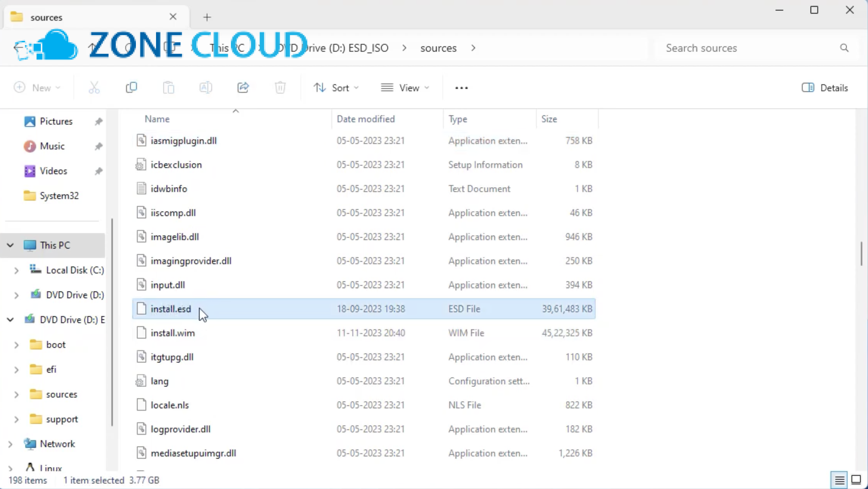868x489 pixels.
Task: Click sources breadcrumb in address bar
Action: 439,48
